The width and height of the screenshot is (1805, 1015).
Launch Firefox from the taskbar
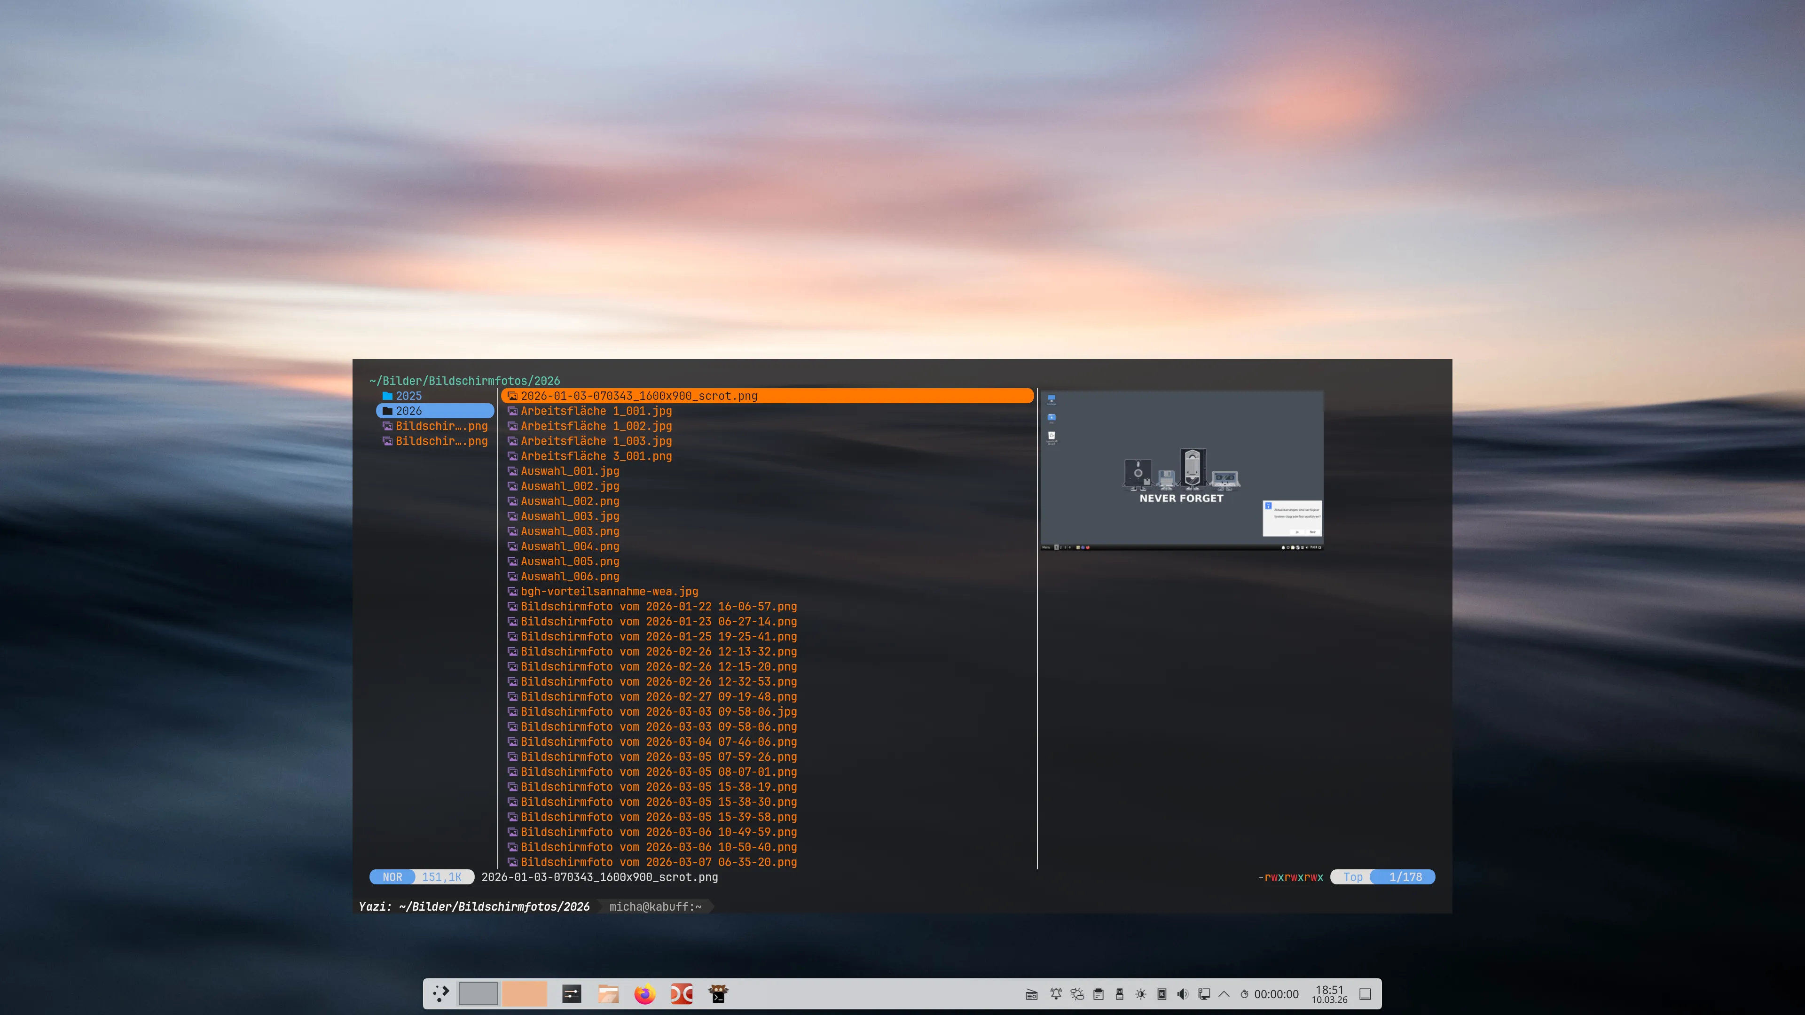(x=644, y=993)
